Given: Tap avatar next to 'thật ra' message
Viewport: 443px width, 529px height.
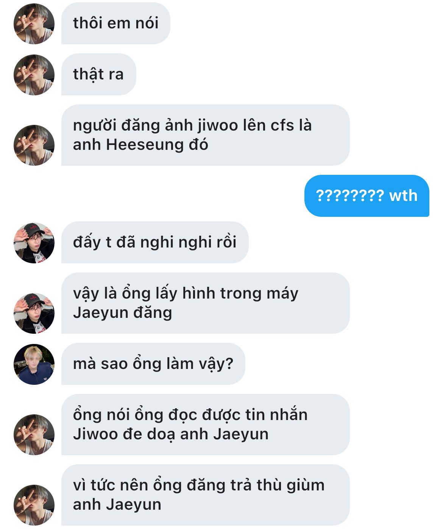Looking at the screenshot, I should pos(34,75).
